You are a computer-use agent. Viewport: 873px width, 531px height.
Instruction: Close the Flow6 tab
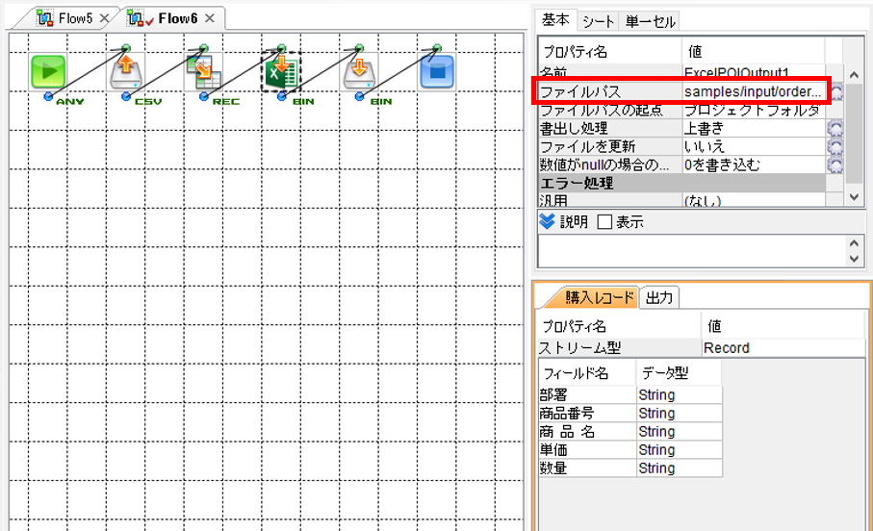(x=209, y=18)
